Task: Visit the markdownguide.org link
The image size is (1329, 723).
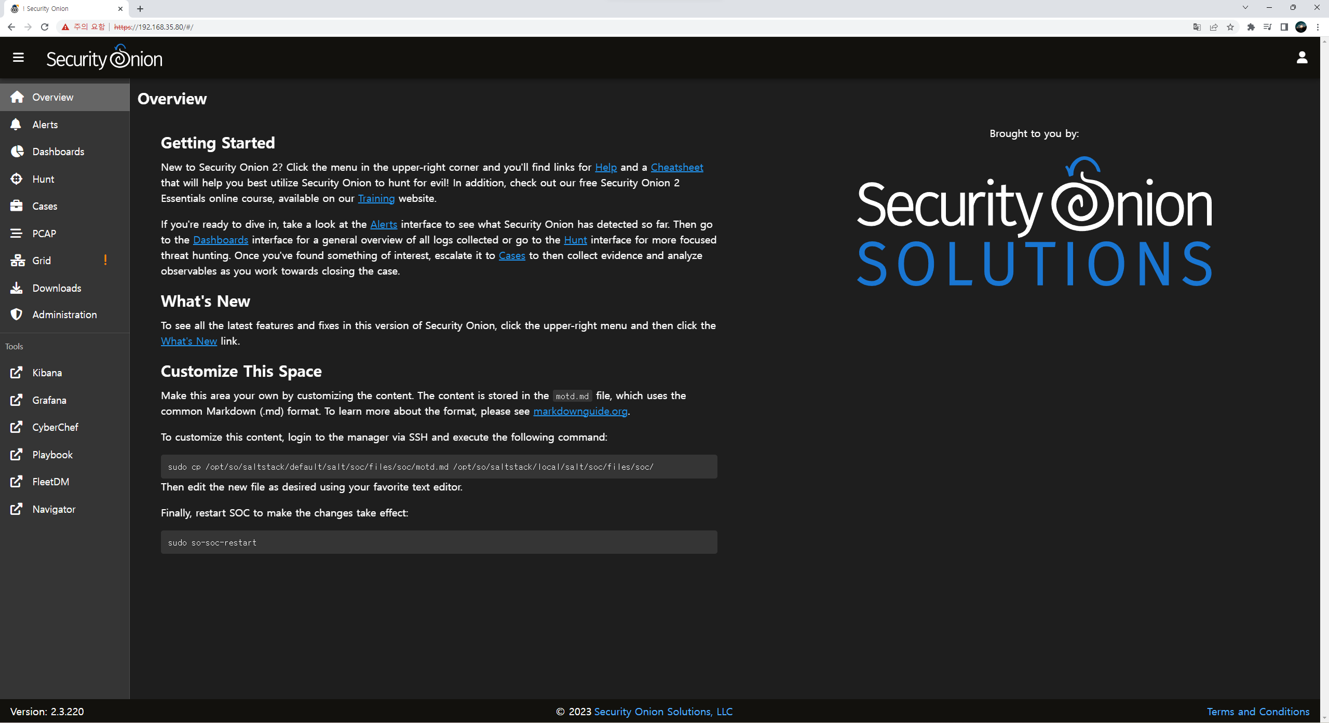Action: pos(580,411)
